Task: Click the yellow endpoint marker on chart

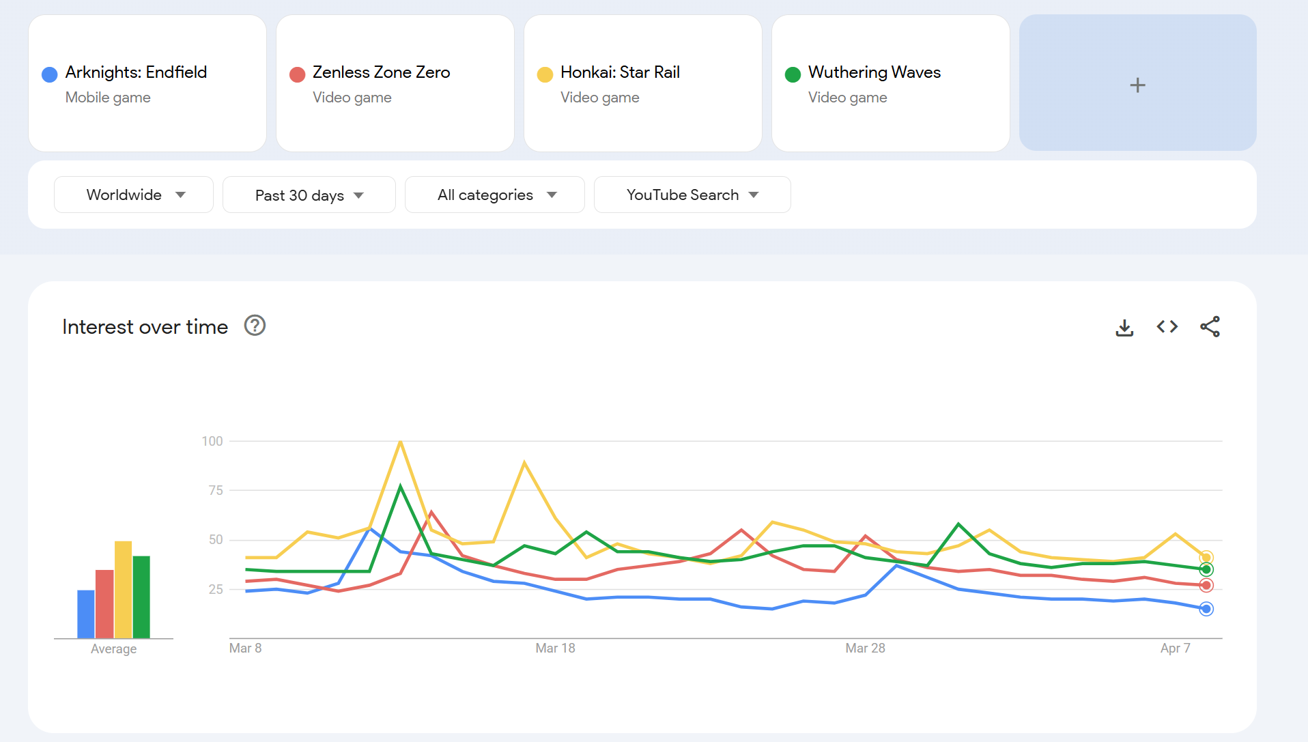Action: click(x=1206, y=558)
